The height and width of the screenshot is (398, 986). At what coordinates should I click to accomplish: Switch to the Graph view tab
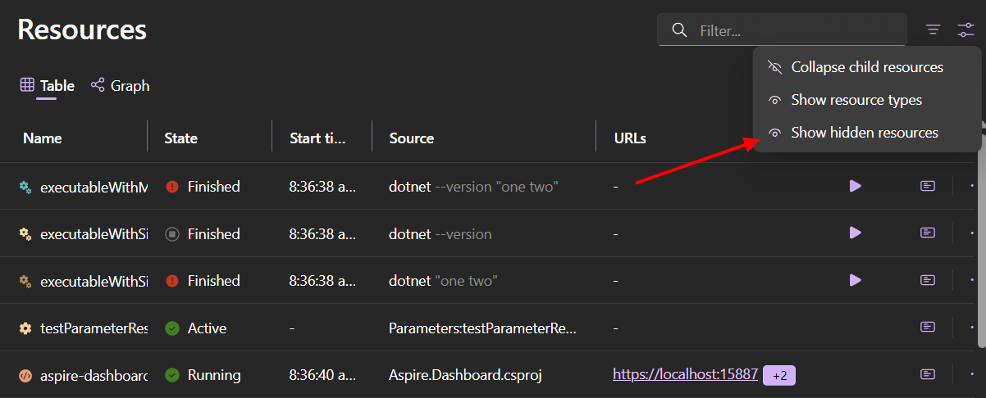120,85
